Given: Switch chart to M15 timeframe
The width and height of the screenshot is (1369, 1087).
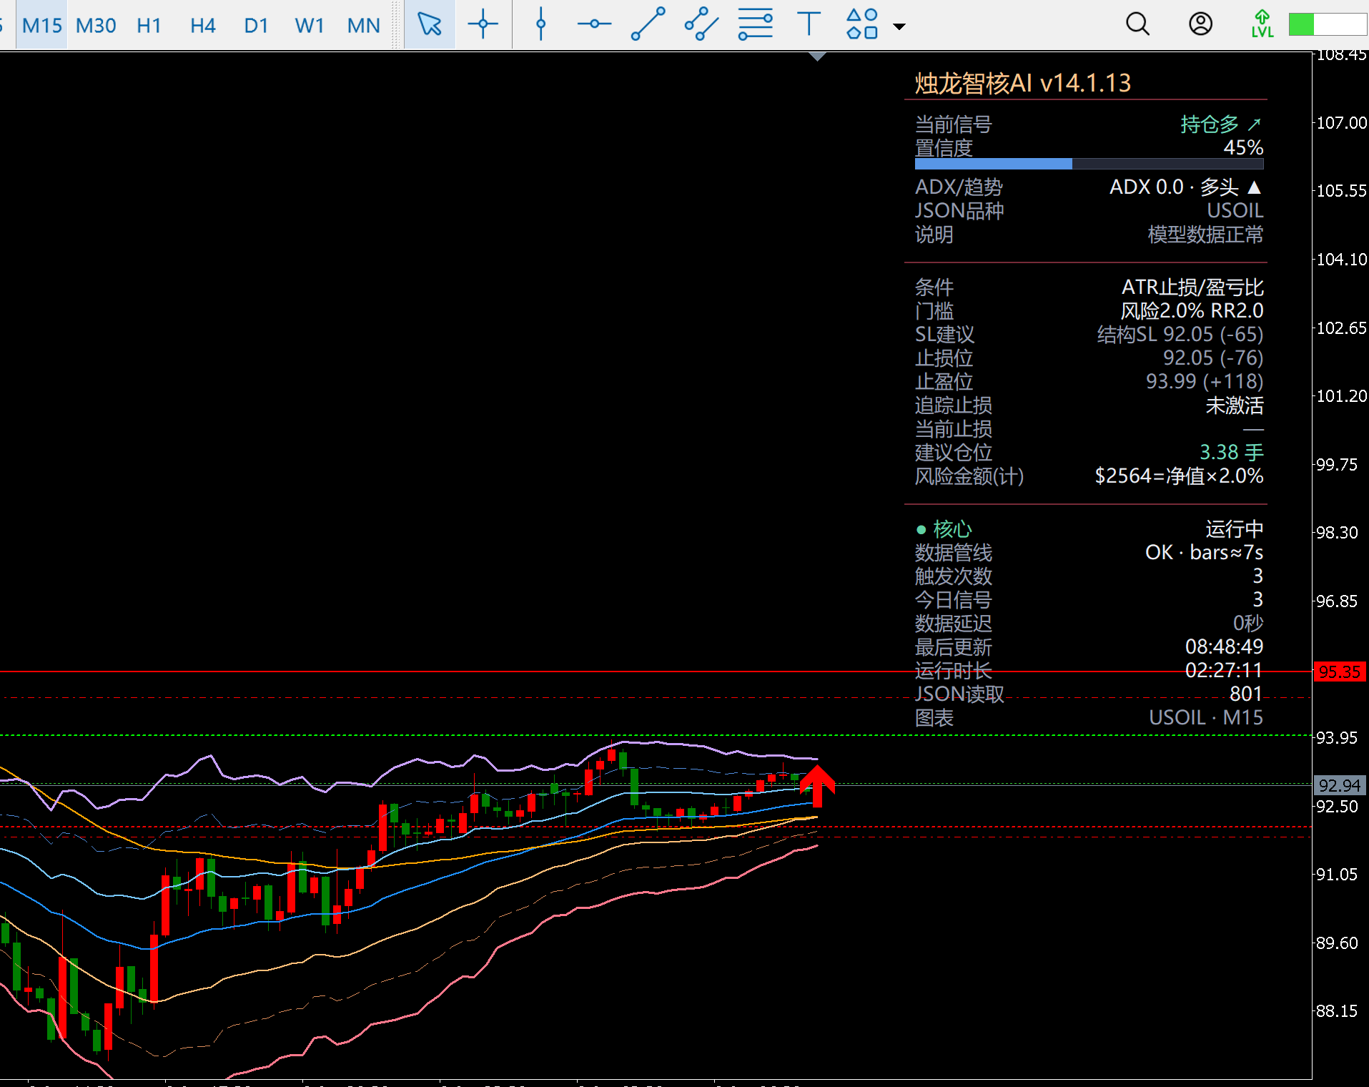Looking at the screenshot, I should (x=41, y=26).
